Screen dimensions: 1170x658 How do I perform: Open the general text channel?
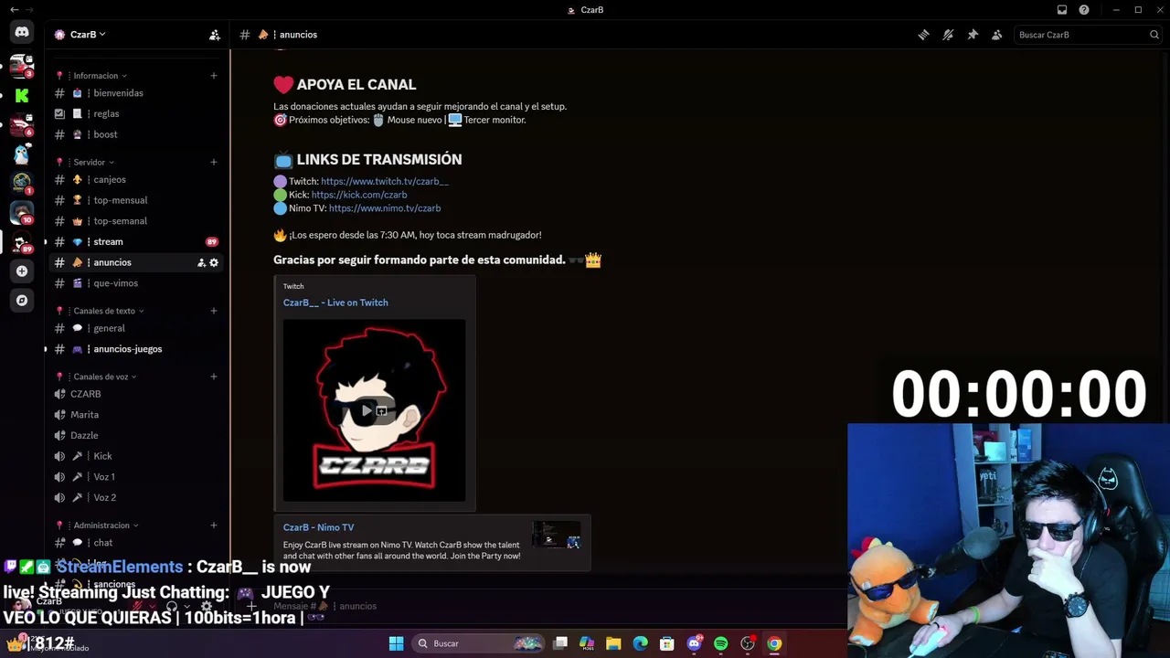click(x=137, y=328)
